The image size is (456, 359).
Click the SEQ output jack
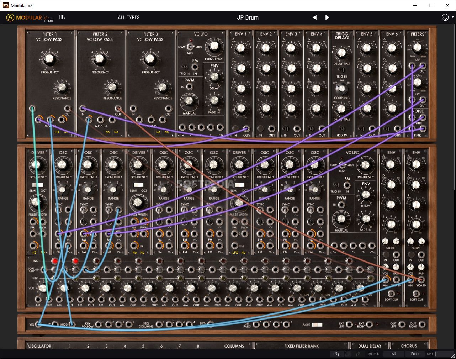[x=210, y=324]
